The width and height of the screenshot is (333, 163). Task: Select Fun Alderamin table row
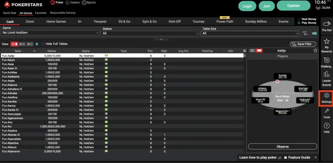pyautogui.click(x=122, y=151)
